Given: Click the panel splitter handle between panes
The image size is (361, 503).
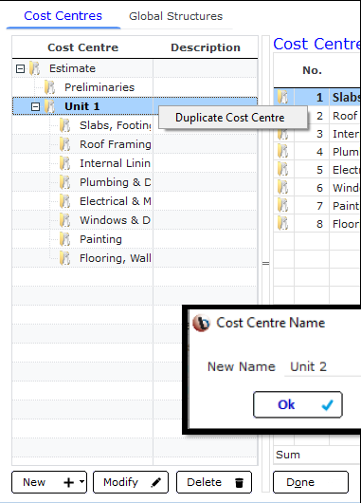Looking at the screenshot, I should [x=266, y=264].
